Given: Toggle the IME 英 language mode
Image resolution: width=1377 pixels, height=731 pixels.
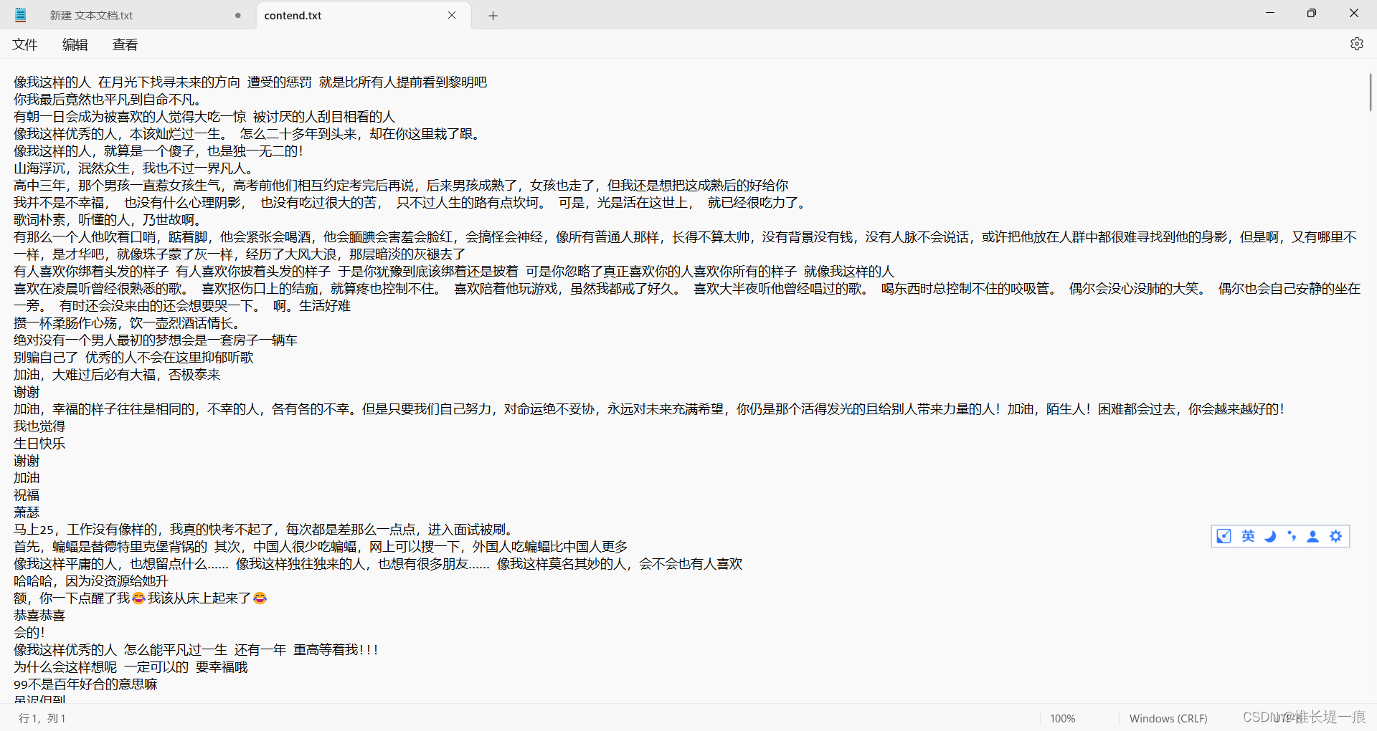Looking at the screenshot, I should coord(1248,536).
